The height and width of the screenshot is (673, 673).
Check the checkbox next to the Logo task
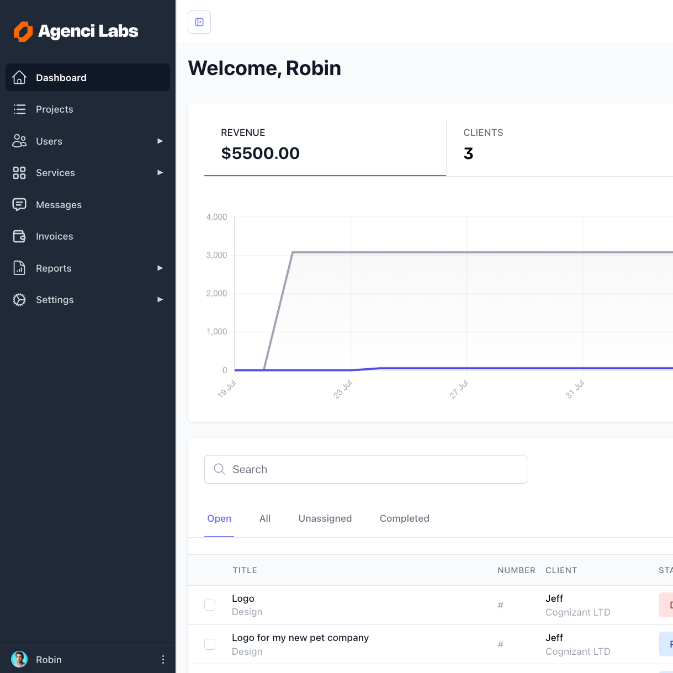click(x=210, y=605)
